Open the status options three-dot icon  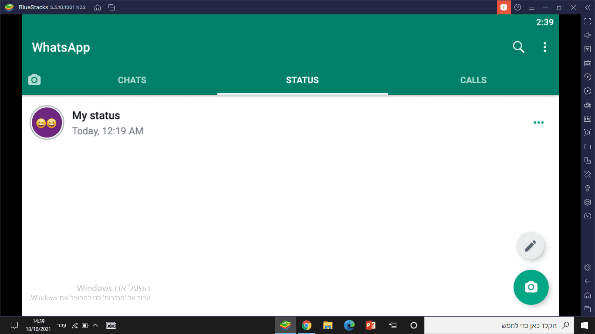pyautogui.click(x=538, y=123)
